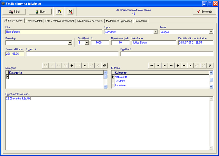Go to last Kulcsszó record
Image resolution: width=219 pixels, height=156 pixels.
click(171, 65)
